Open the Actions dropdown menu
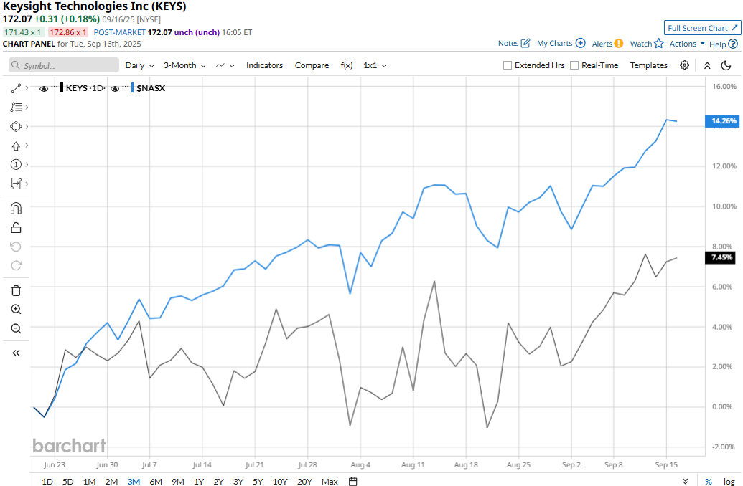The height and width of the screenshot is (486, 743). pos(687,44)
